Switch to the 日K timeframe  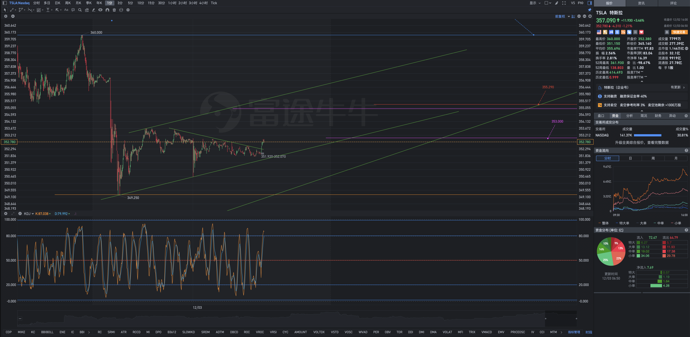[57, 3]
